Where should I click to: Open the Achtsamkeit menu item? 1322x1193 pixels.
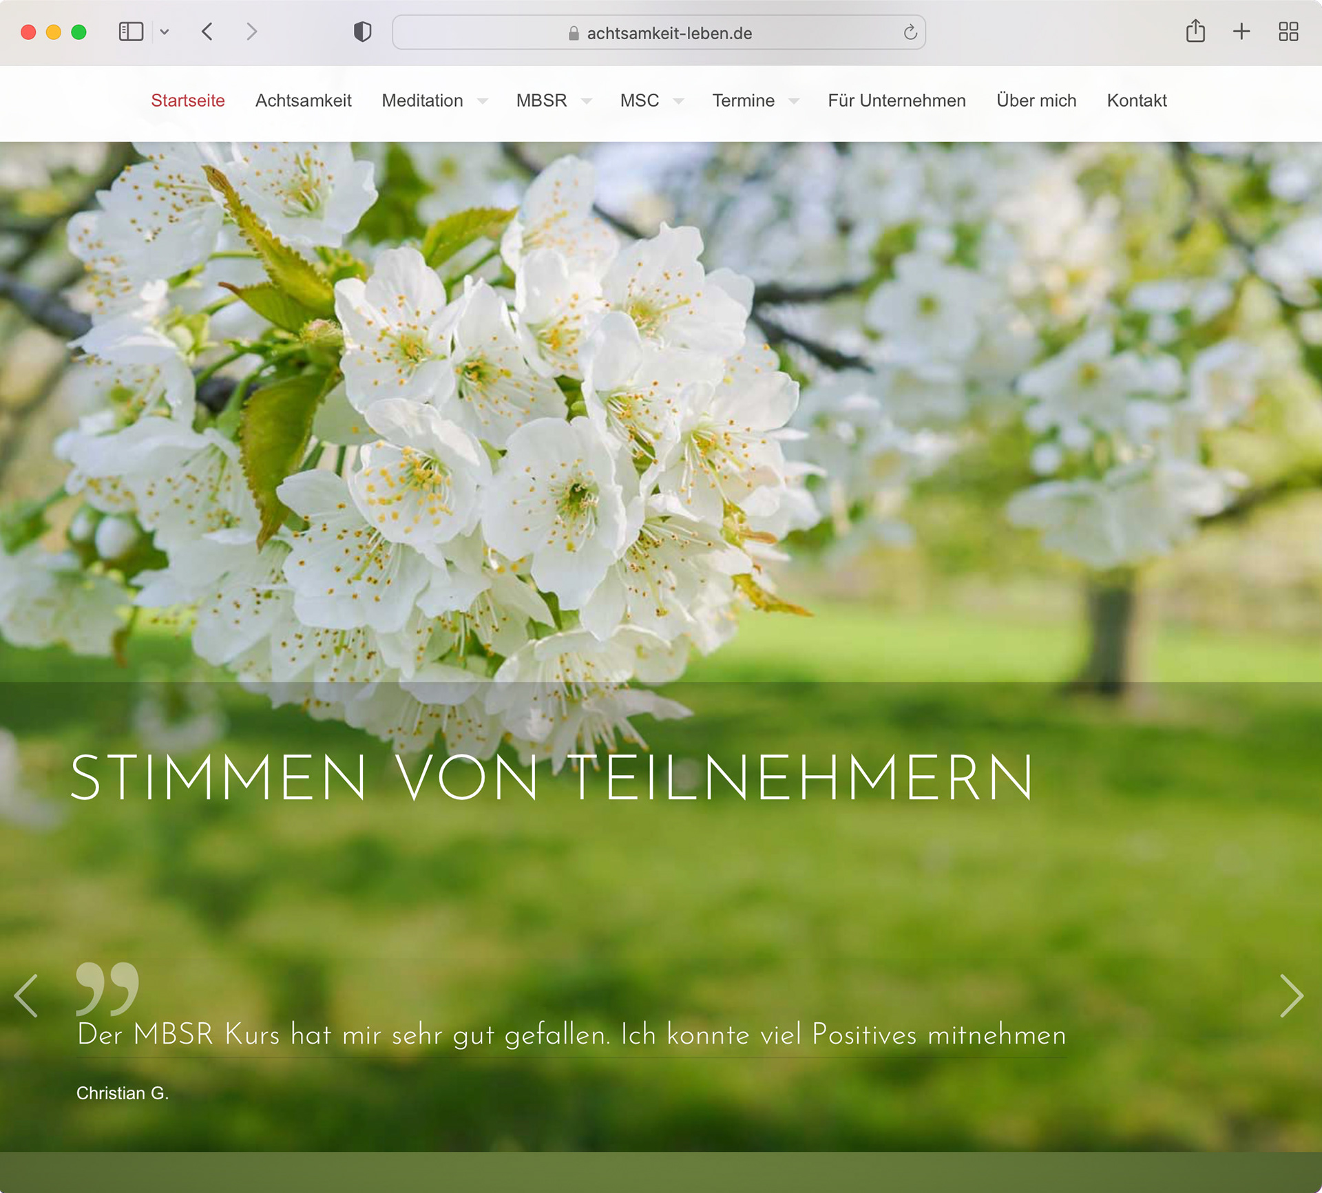pos(303,101)
